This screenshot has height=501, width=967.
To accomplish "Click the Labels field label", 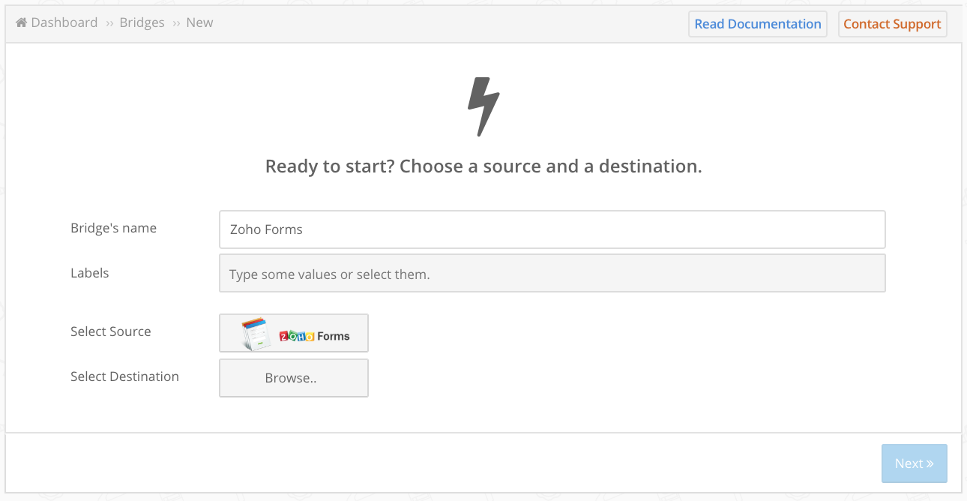I will 90,273.
